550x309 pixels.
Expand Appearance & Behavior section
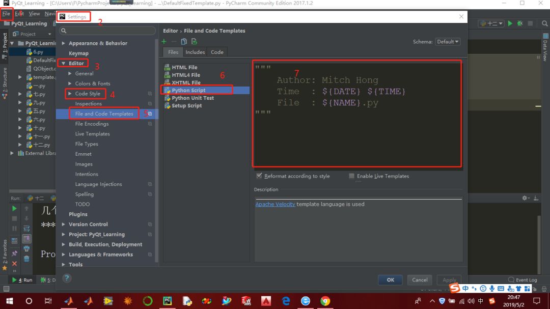[64, 43]
